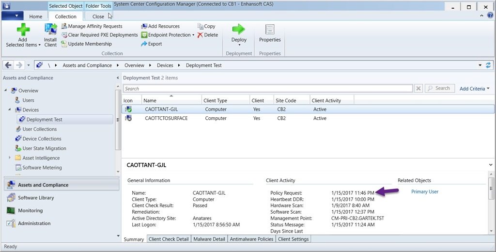The image size is (496, 252).
Task: Collapse the Overview tree node
Action: pyautogui.click(x=5, y=91)
